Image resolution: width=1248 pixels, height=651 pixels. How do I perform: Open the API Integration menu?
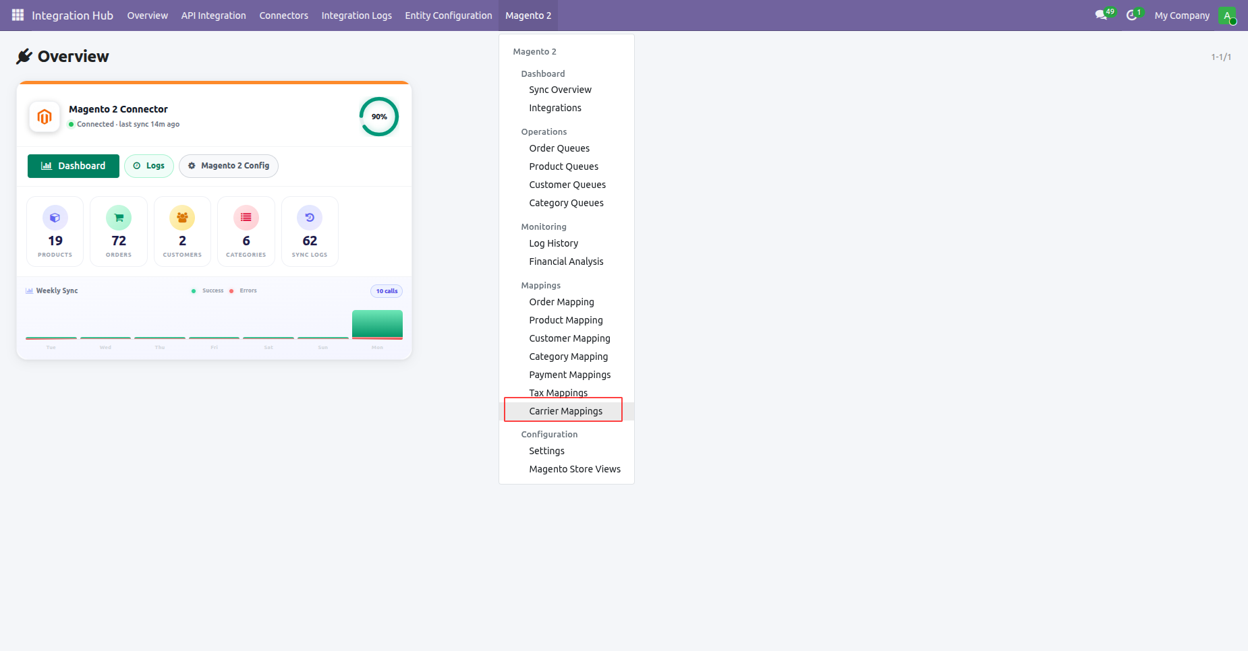pyautogui.click(x=214, y=15)
